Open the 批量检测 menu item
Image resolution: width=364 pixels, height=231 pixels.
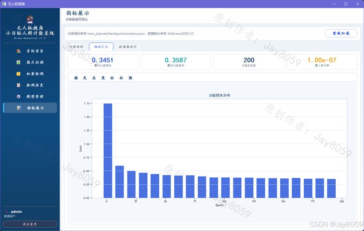click(30, 73)
